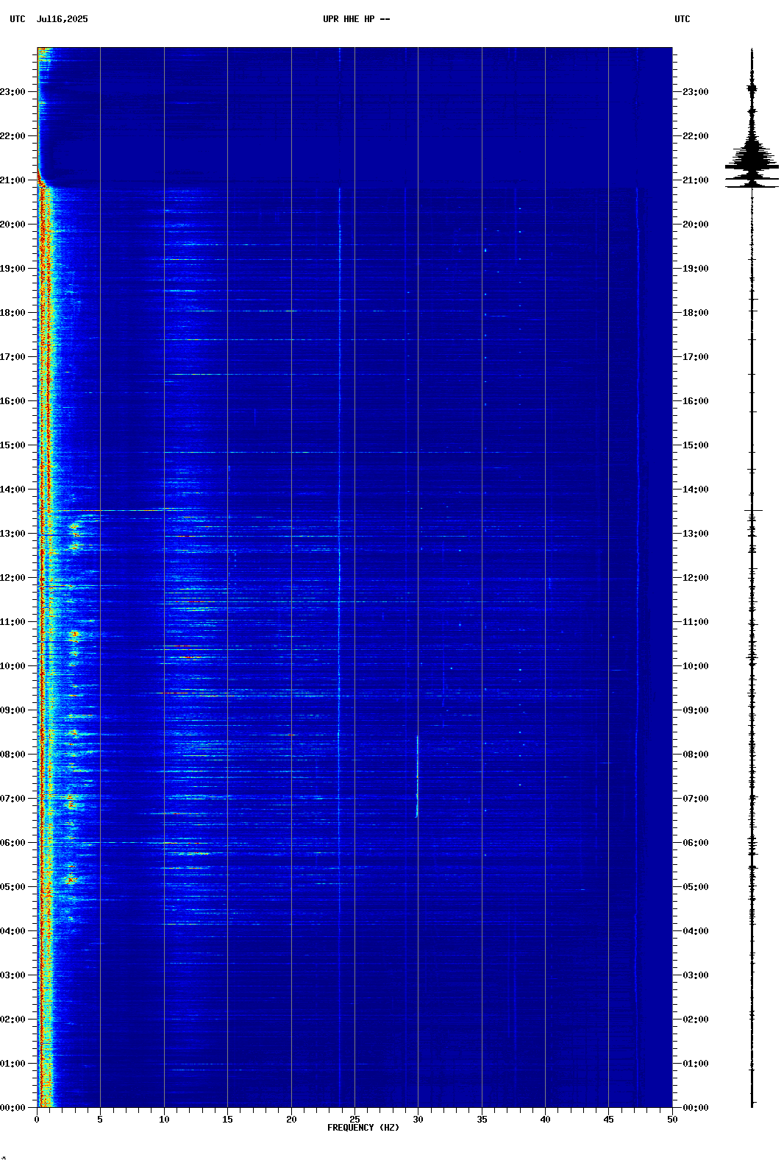784x1166 pixels.
Task: Click 03:00 on the left time axis
Action: 13,975
